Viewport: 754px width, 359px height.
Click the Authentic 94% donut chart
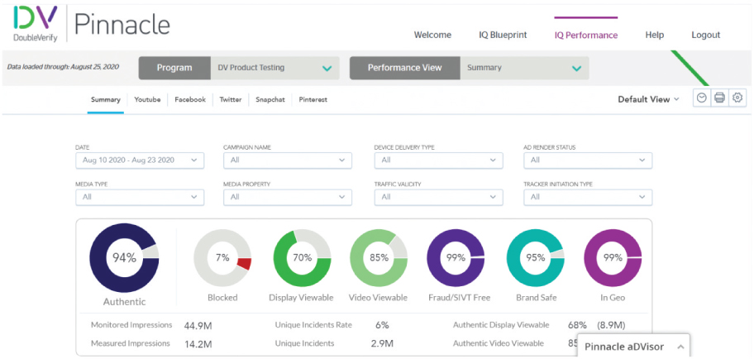(124, 257)
